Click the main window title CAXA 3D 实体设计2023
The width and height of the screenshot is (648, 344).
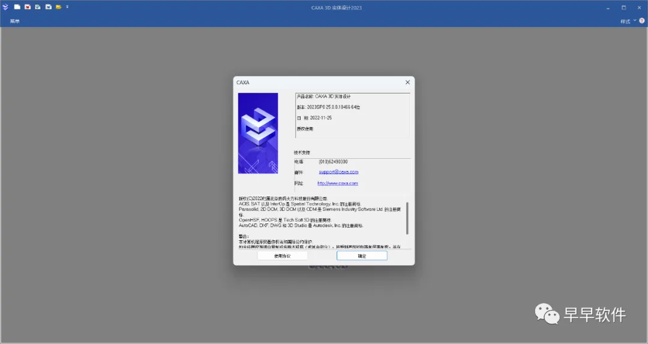pos(337,7)
